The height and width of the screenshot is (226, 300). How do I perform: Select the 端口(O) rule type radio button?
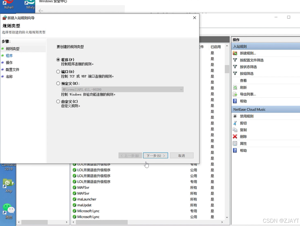coord(58,72)
